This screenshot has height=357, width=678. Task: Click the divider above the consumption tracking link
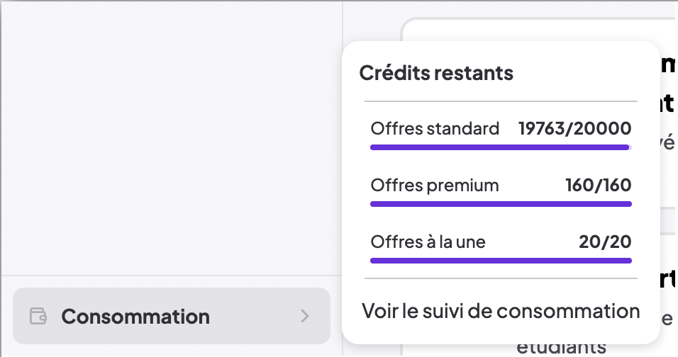[x=501, y=279]
